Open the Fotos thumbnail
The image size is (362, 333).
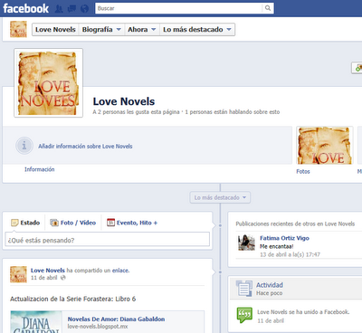(325, 146)
